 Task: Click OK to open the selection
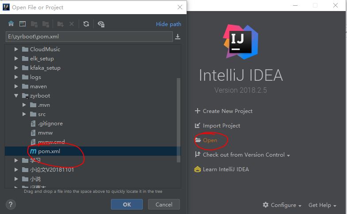[x=127, y=204]
